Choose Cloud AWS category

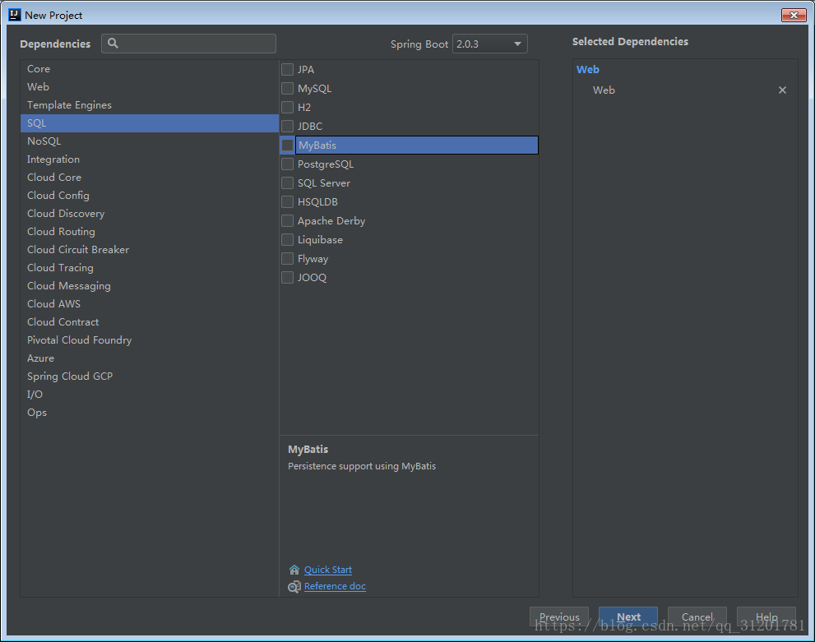coord(149,304)
